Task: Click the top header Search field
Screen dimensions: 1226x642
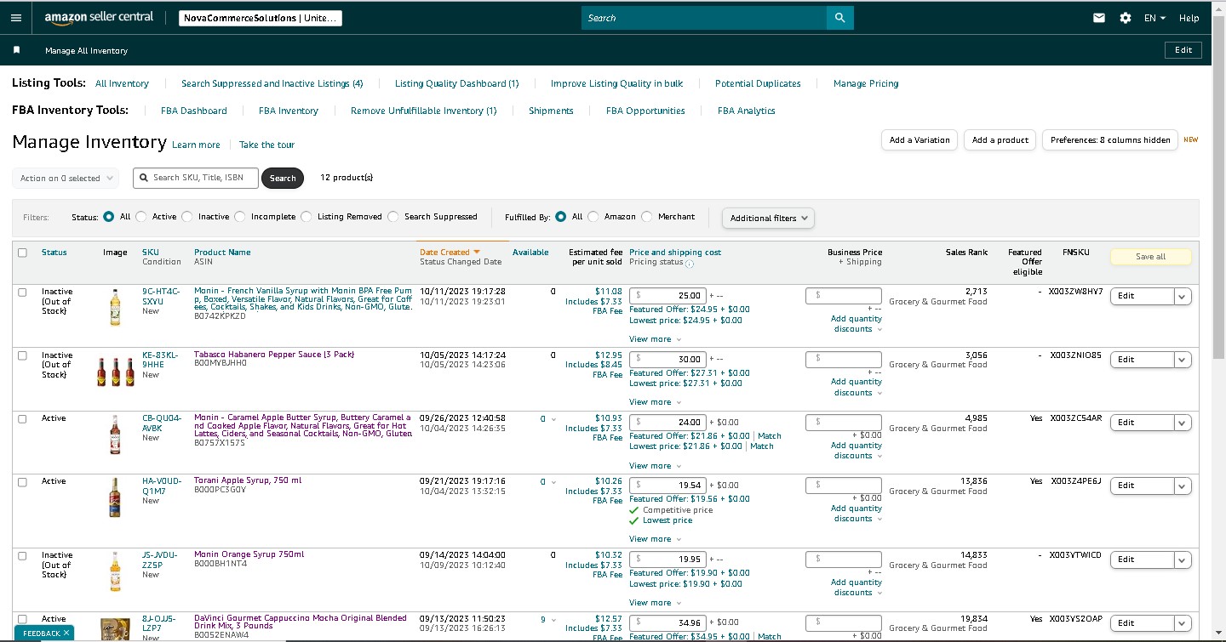Action: coord(704,18)
